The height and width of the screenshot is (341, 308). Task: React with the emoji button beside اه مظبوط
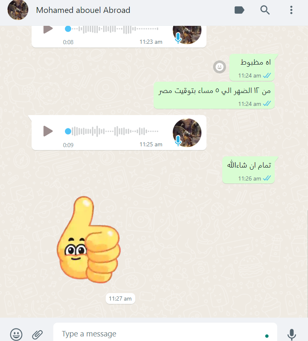[219, 67]
